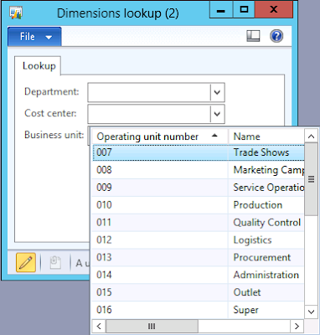Click the horizontal scrollbar thumb in lookup list

pos(152,326)
